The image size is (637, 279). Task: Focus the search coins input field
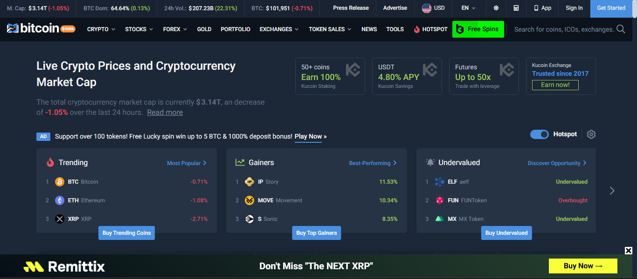point(564,29)
